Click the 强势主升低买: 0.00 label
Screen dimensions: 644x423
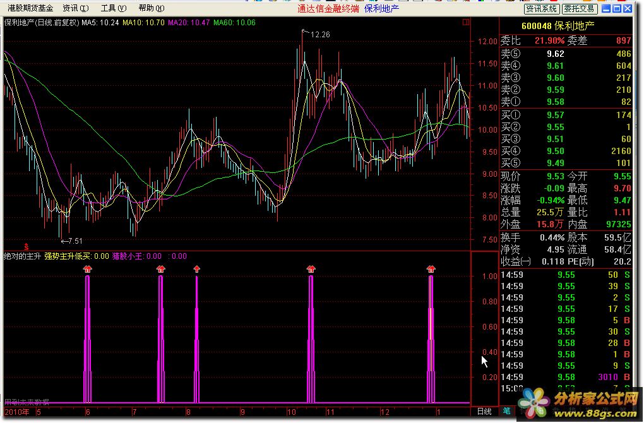[76, 256]
